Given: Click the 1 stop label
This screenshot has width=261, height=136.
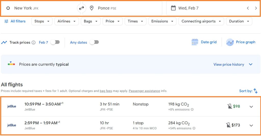Looking at the screenshot, I should (x=138, y=123).
